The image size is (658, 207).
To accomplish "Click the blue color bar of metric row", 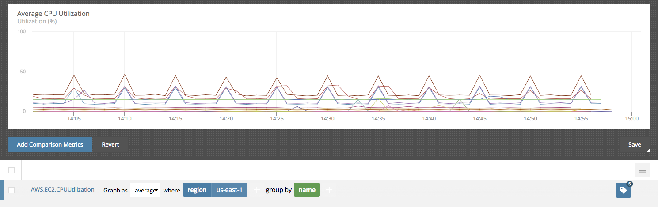I will pos(2,190).
